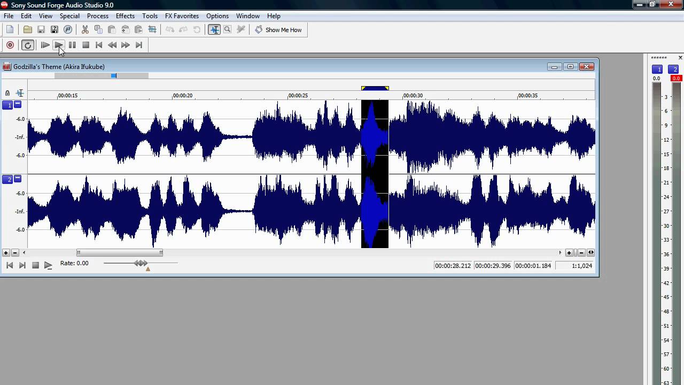
Task: Open the Show Me How tutorials
Action: (278, 30)
